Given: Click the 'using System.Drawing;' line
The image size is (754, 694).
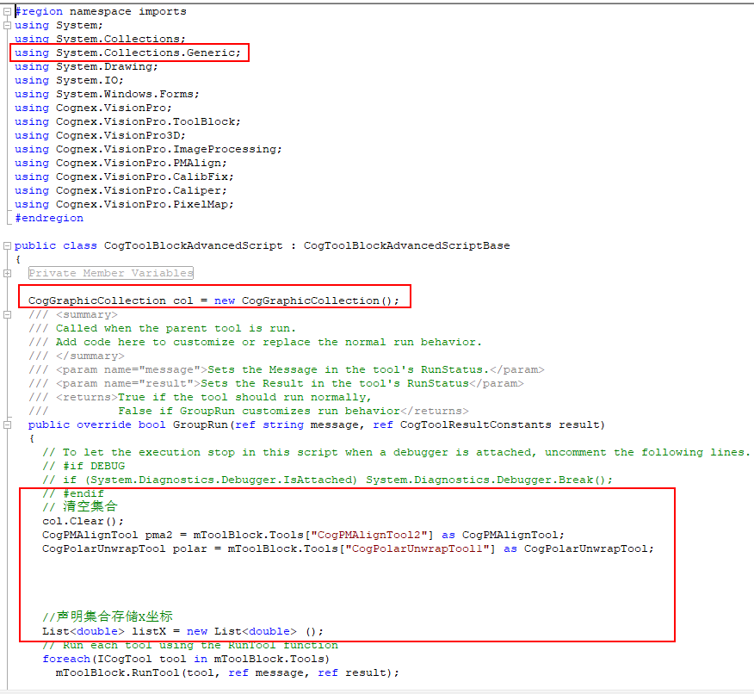Looking at the screenshot, I should [x=86, y=67].
